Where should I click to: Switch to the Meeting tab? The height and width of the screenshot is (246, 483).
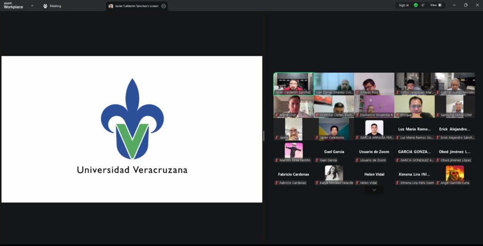coord(52,6)
